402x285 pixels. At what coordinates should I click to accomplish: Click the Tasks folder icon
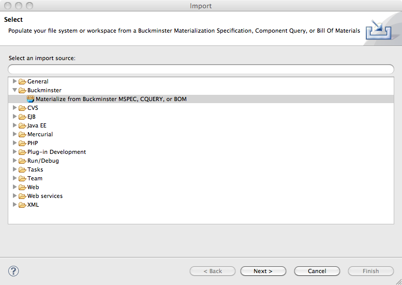(22, 170)
